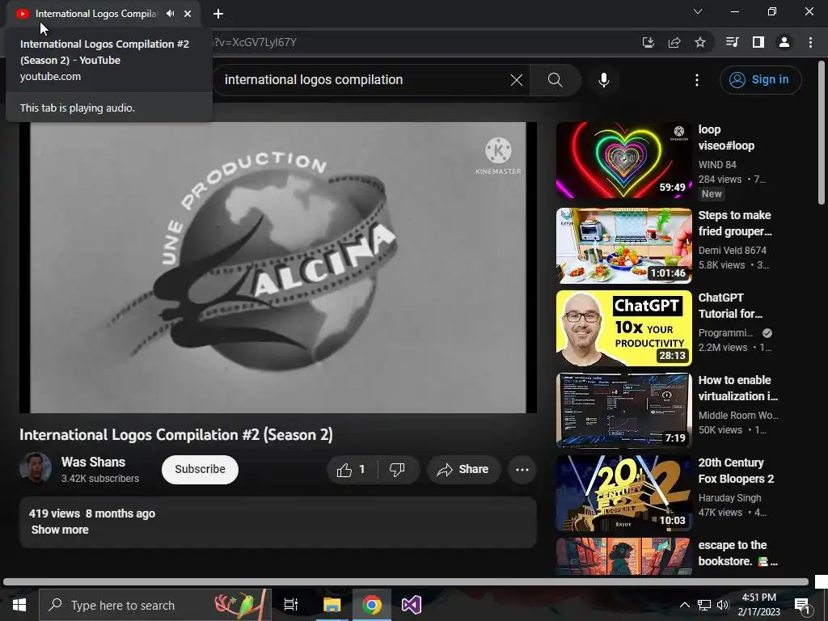Share this page from the address bar
This screenshot has width=828, height=621.
click(674, 42)
